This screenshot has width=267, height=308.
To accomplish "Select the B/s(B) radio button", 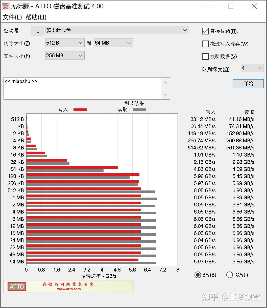I will tap(198, 275).
